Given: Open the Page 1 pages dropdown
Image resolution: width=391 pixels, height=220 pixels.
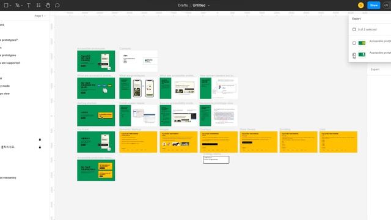Looking at the screenshot, I should pyautogui.click(x=40, y=16).
